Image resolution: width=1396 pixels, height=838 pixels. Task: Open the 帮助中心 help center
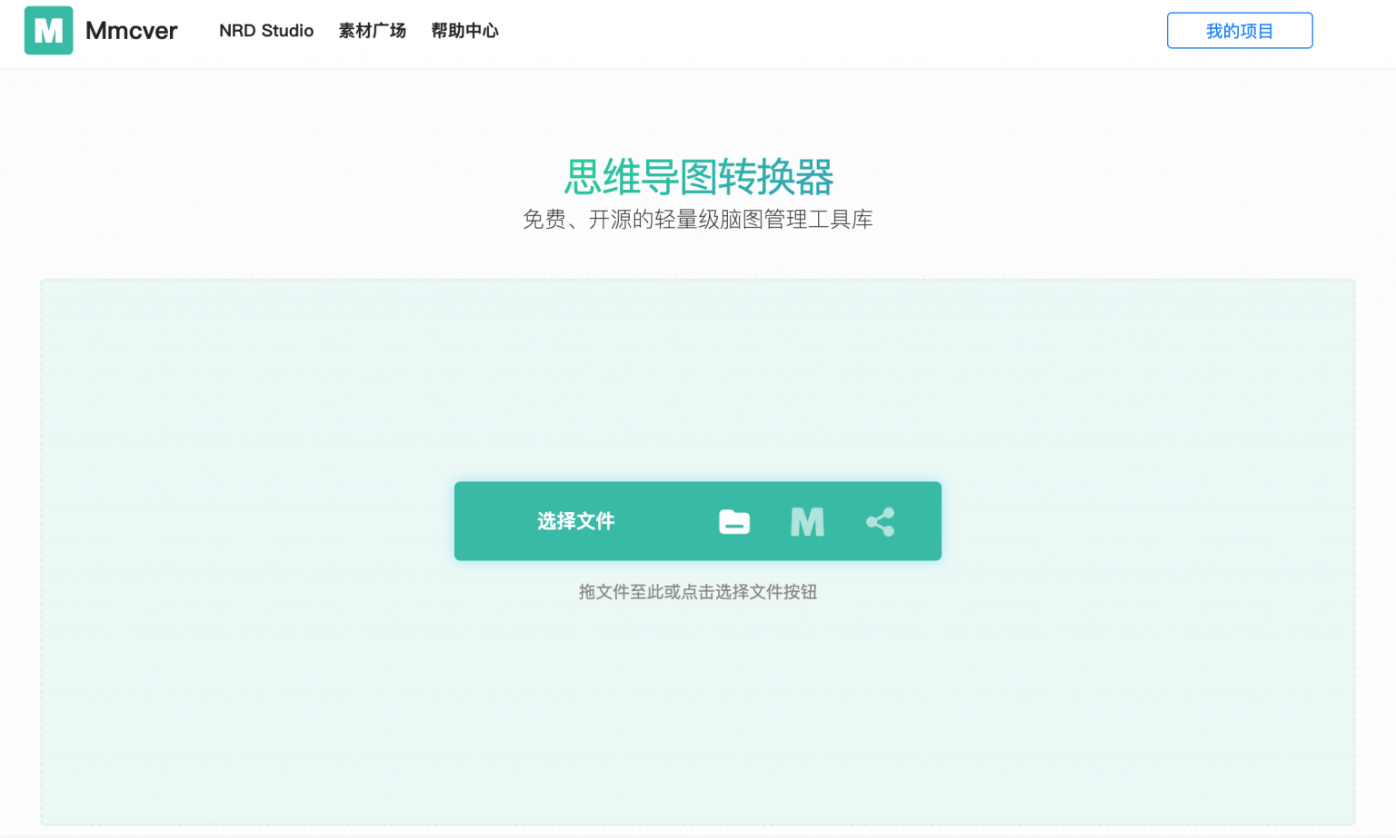click(464, 30)
